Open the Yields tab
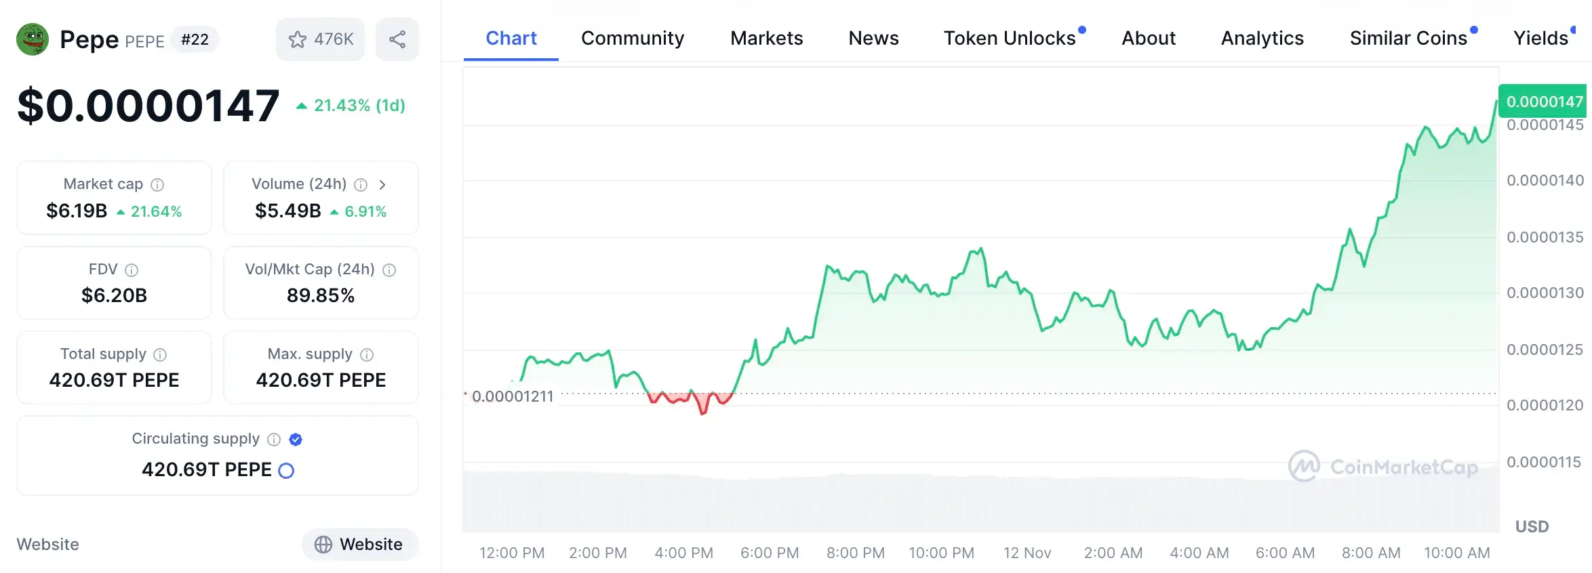The image size is (1592, 573). (1541, 38)
